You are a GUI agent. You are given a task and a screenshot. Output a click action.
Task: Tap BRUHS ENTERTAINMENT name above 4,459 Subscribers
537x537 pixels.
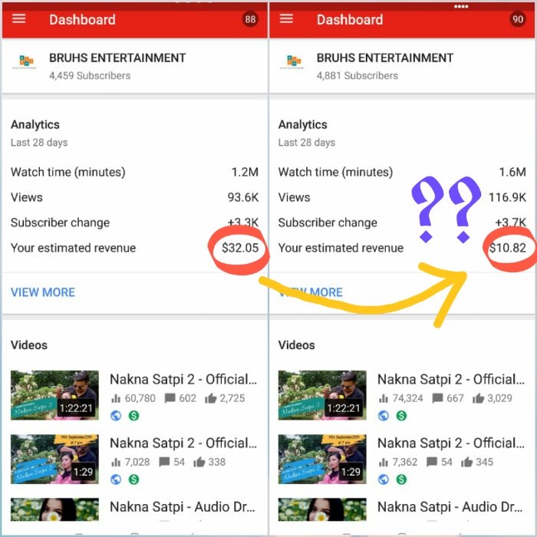click(117, 58)
